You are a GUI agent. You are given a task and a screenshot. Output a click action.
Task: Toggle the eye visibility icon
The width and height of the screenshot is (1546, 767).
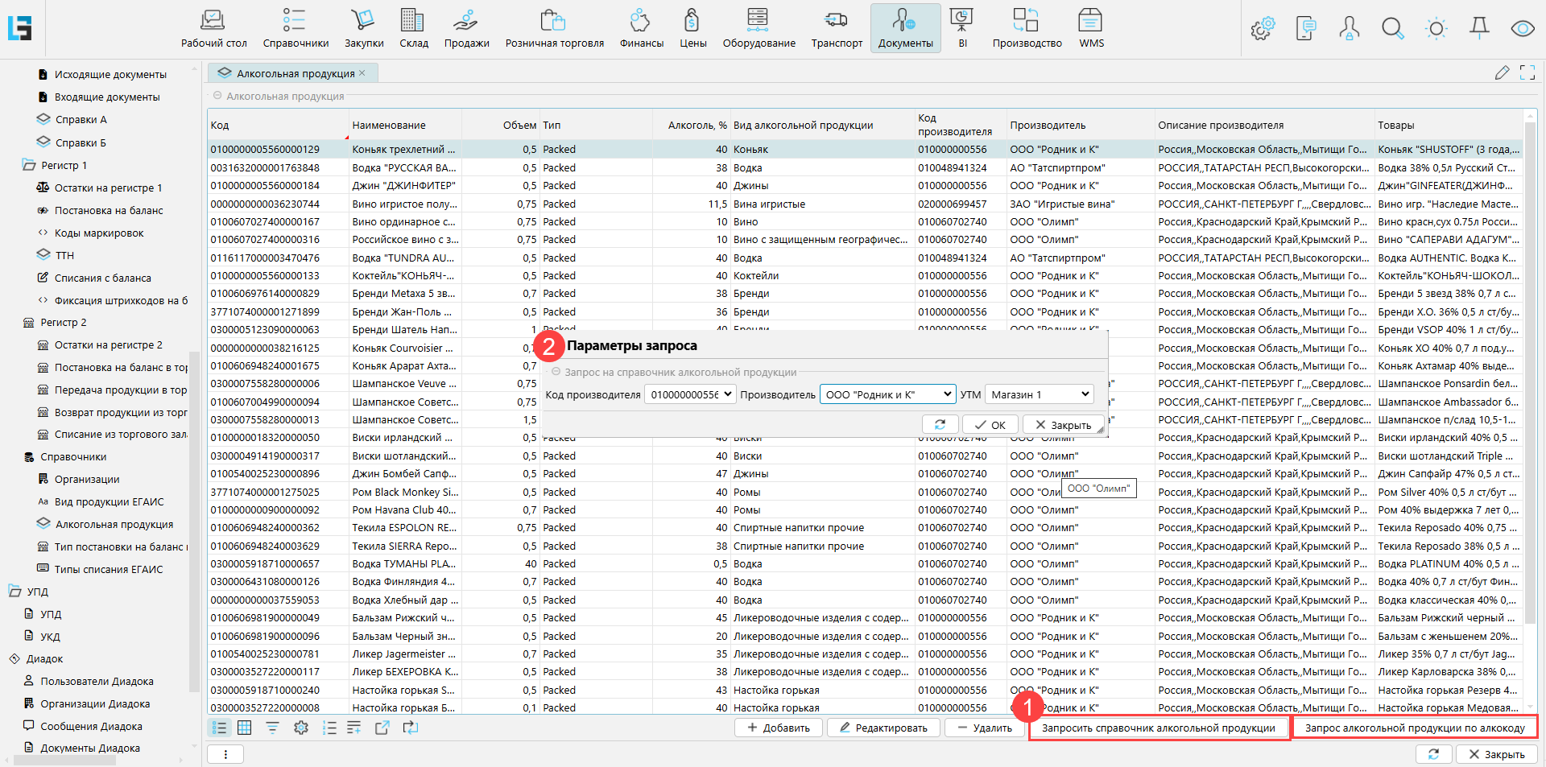1522,29
